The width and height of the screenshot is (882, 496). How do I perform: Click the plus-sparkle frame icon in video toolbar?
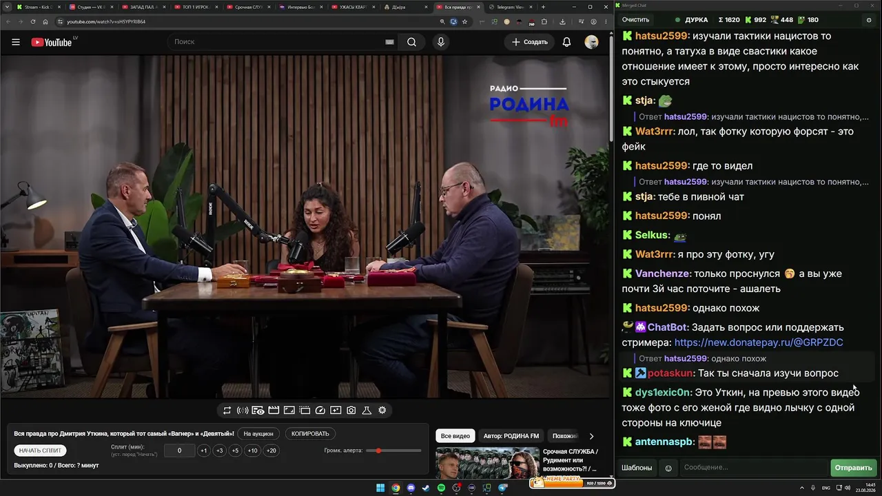point(336,411)
